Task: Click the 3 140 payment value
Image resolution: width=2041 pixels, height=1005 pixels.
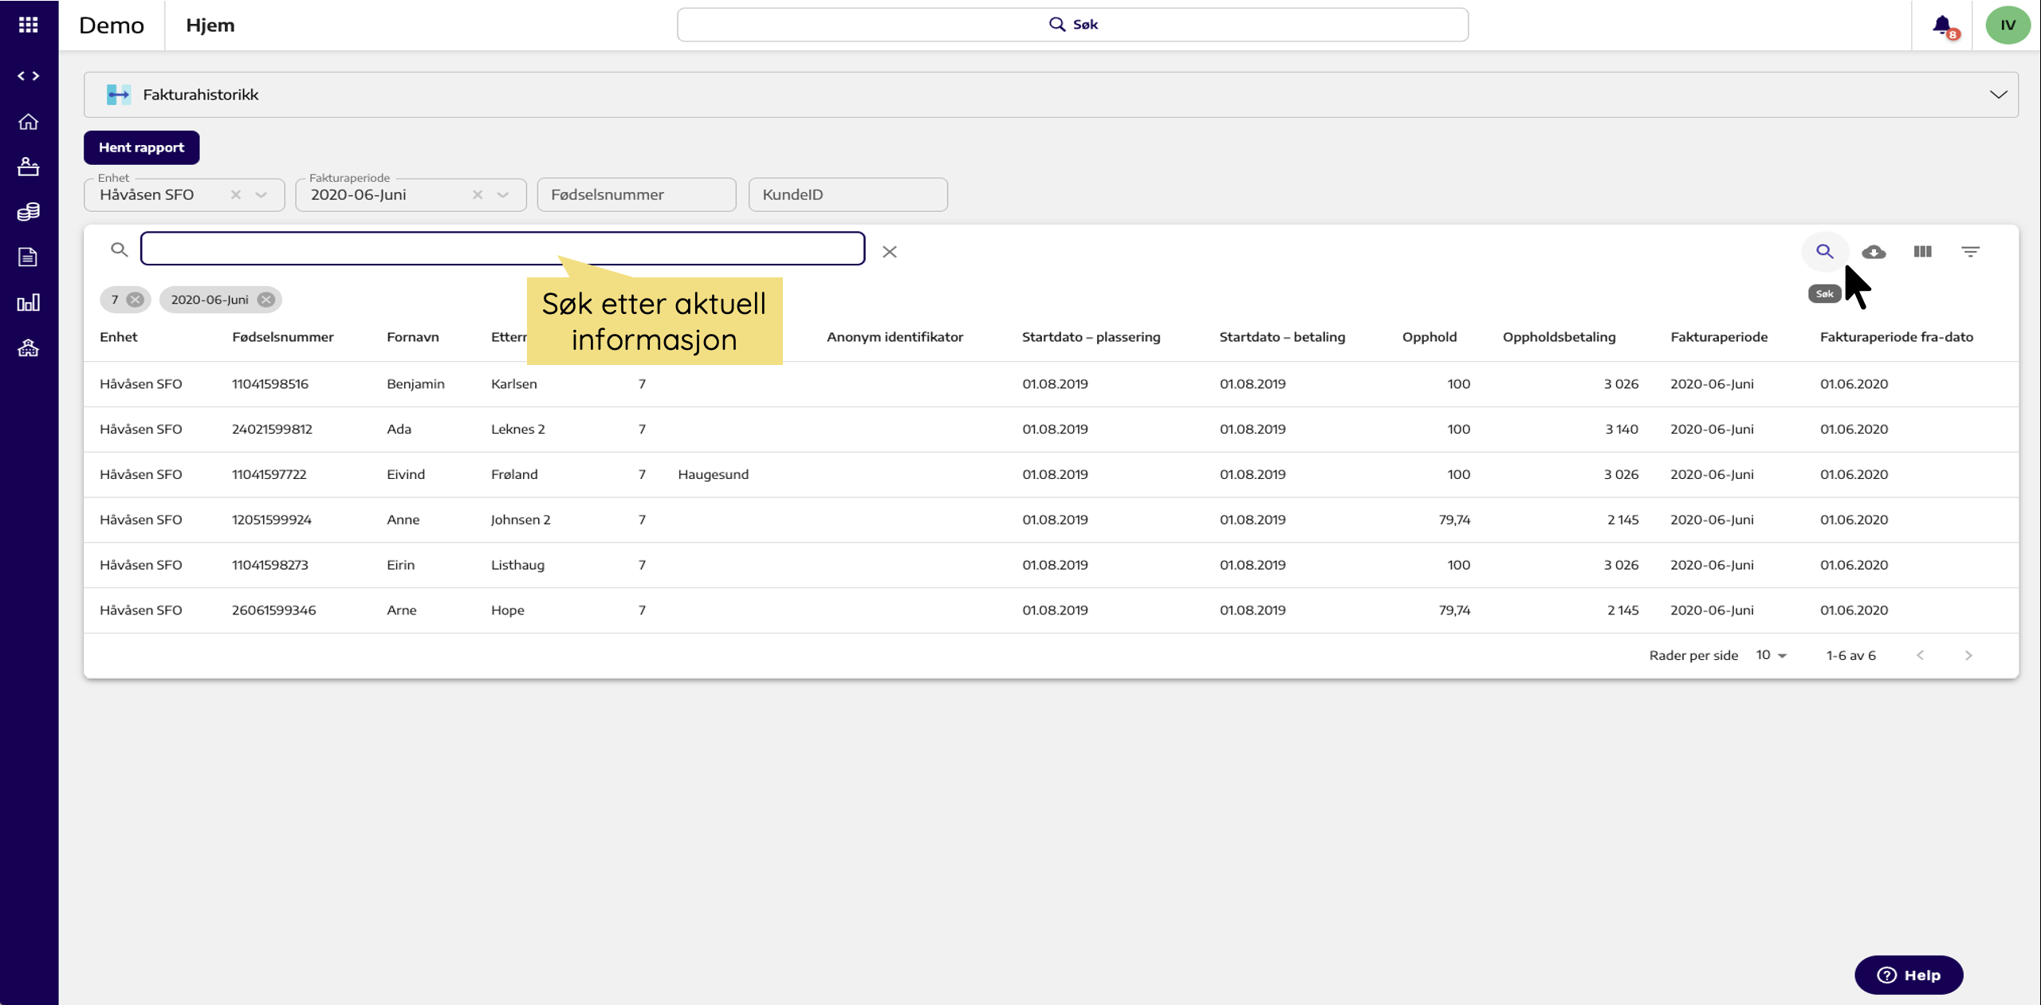Action: click(1622, 430)
